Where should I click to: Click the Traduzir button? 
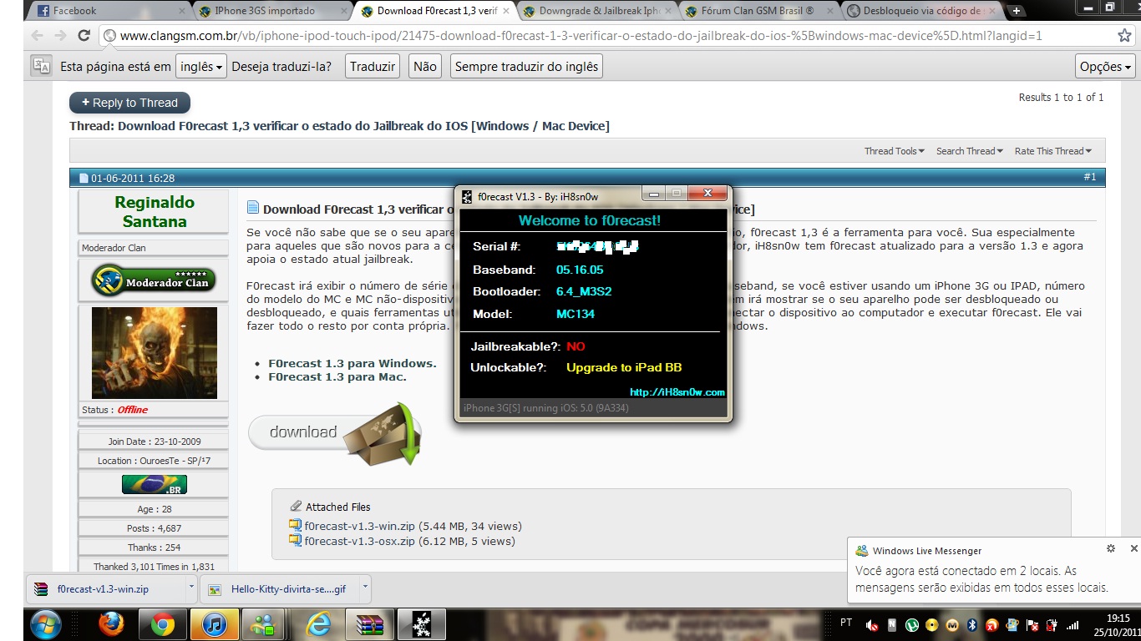pos(373,67)
